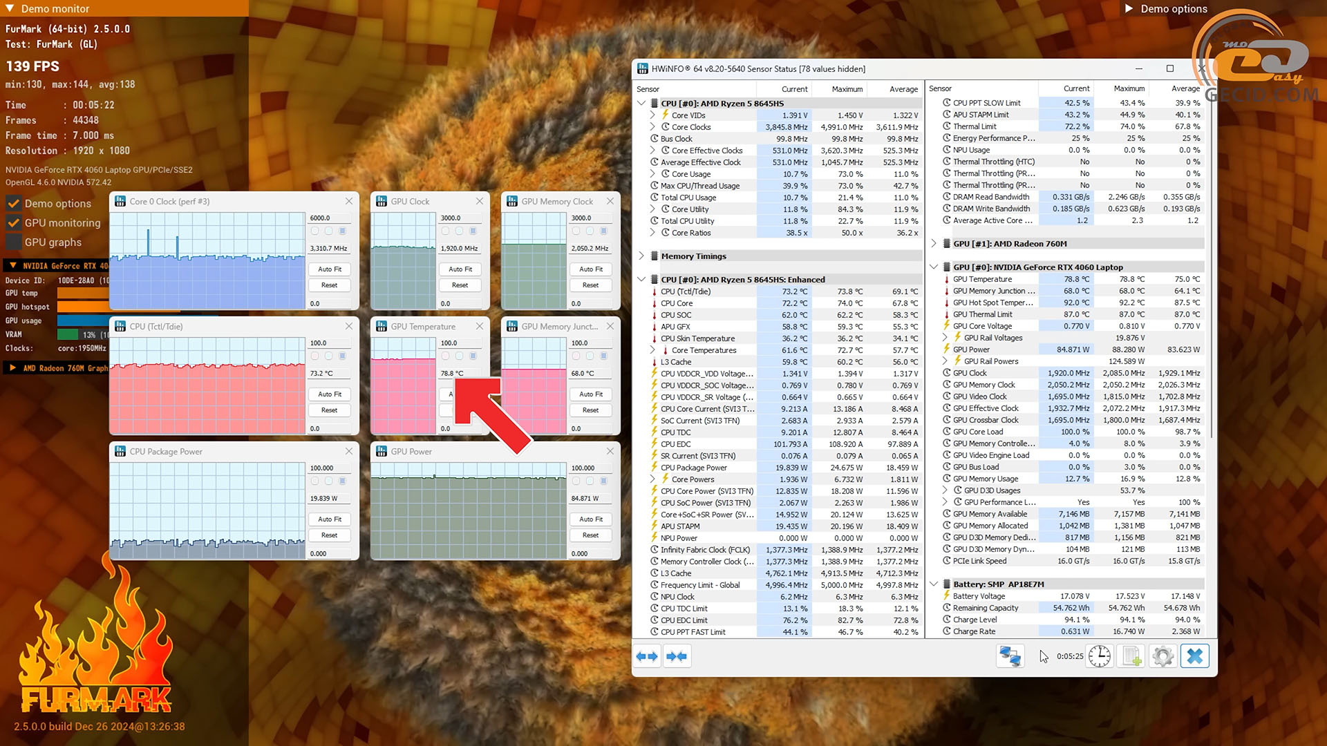This screenshot has height=746, width=1327.
Task: Click the Current column header in left sensor pane
Action: (784, 89)
